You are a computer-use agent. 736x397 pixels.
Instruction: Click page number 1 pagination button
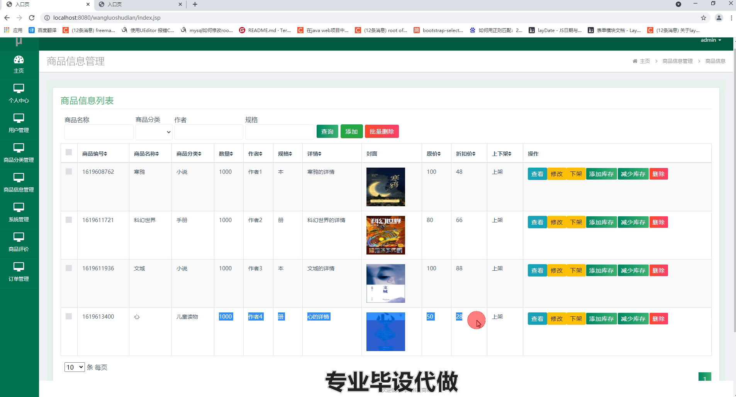[x=705, y=377]
